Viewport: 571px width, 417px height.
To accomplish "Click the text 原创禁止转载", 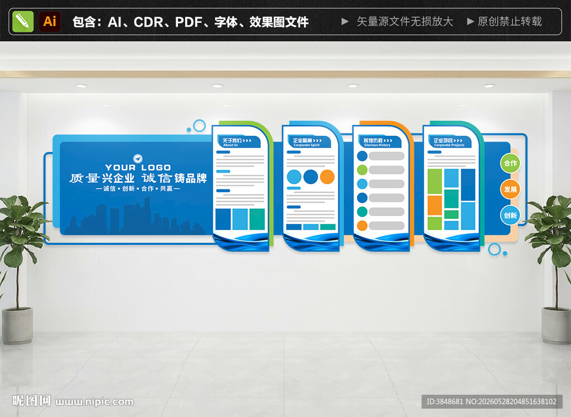I will click(510, 22).
